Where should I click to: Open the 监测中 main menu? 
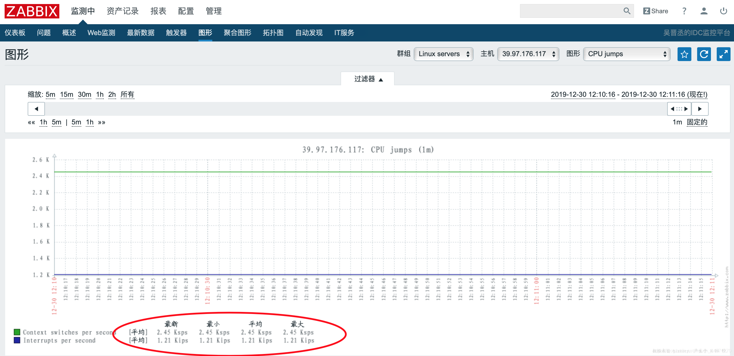click(x=83, y=11)
